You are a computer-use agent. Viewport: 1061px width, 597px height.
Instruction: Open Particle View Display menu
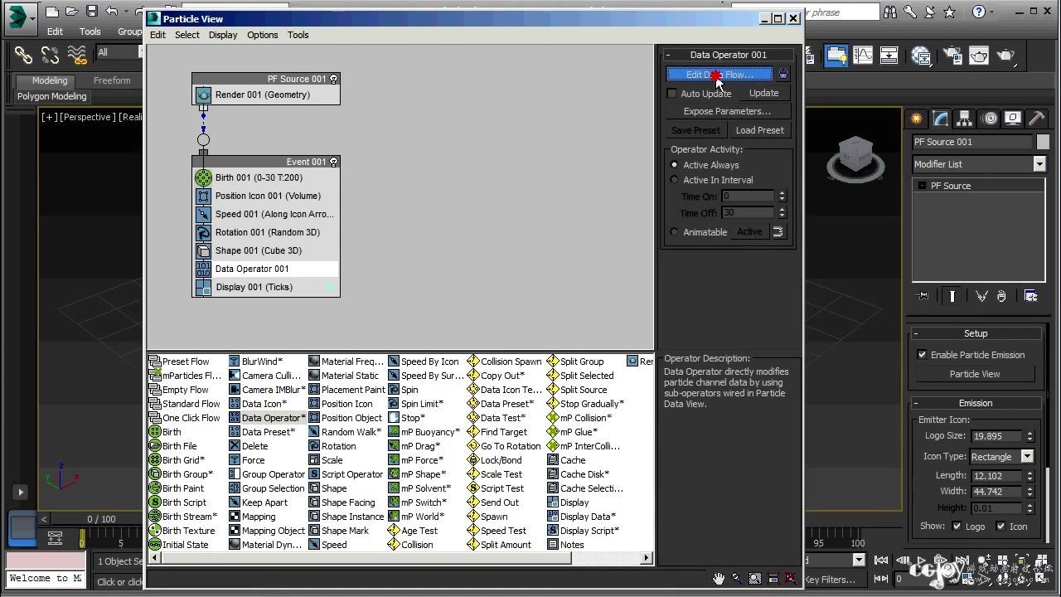(223, 35)
